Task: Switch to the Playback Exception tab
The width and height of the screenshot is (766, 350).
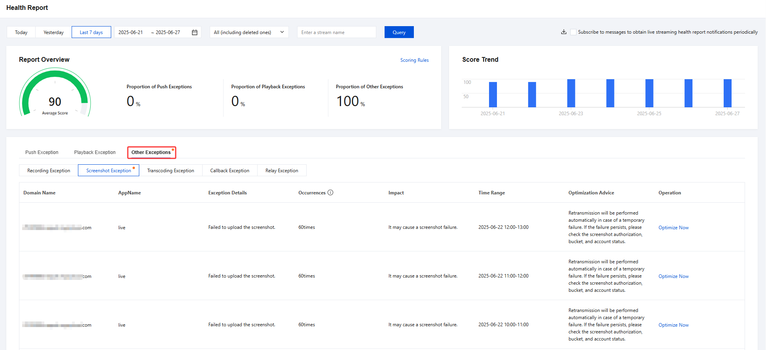Action: [x=95, y=152]
